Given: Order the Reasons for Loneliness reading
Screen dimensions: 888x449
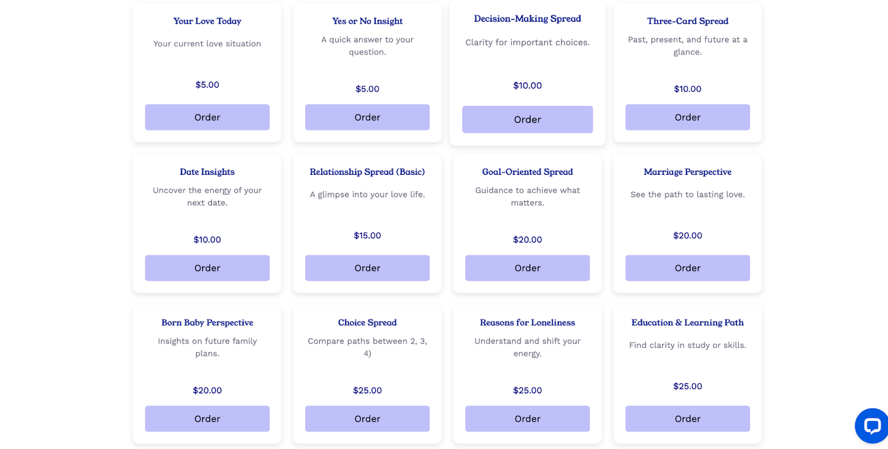Looking at the screenshot, I should pyautogui.click(x=527, y=418).
